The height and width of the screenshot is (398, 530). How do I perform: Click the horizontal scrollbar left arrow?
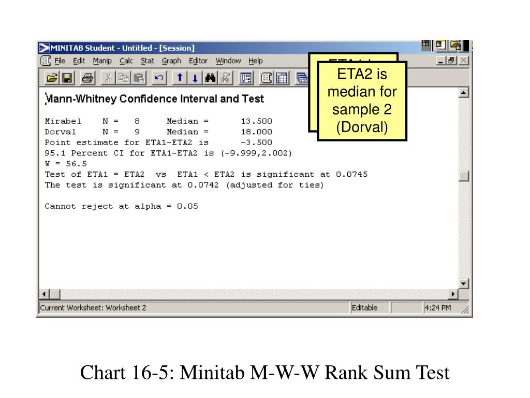click(x=45, y=294)
